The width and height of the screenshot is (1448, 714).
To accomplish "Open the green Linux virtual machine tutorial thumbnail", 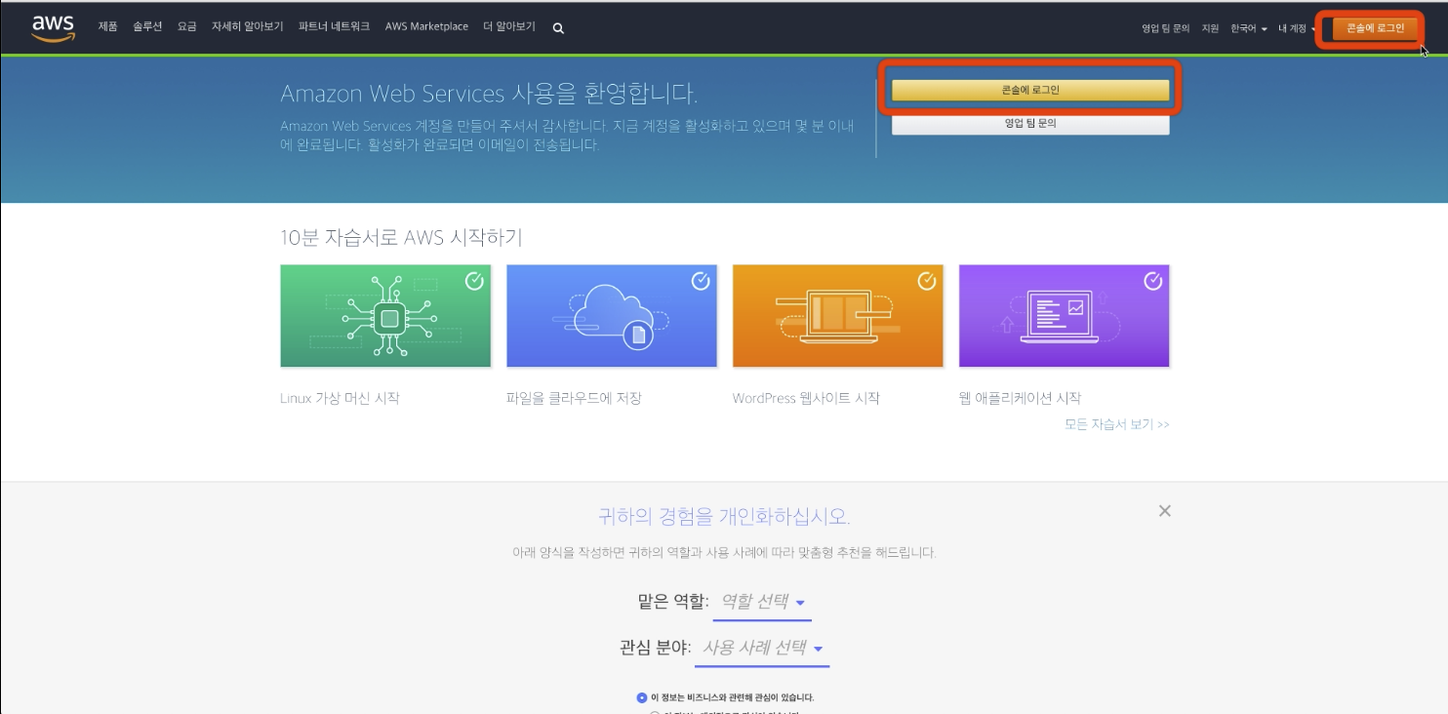I will coord(385,316).
